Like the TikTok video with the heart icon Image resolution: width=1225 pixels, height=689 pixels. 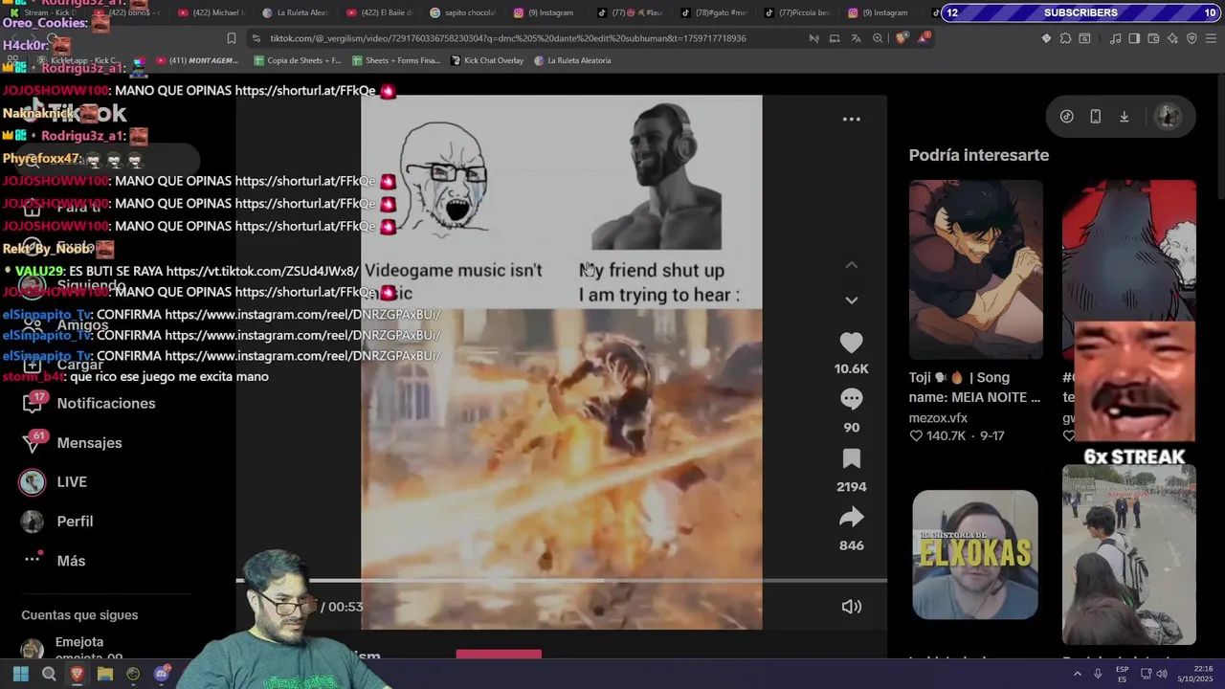851,342
